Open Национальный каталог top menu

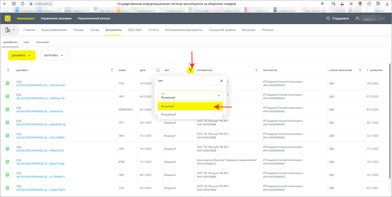(94, 19)
